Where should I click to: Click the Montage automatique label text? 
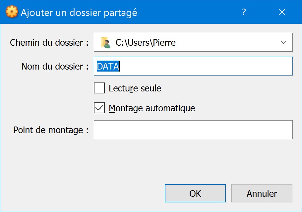point(152,108)
